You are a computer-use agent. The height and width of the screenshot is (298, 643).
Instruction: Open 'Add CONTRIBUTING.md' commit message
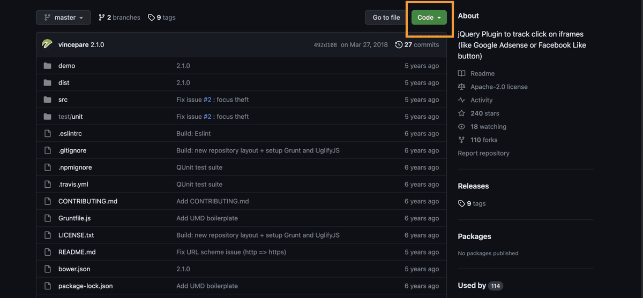coord(213,201)
